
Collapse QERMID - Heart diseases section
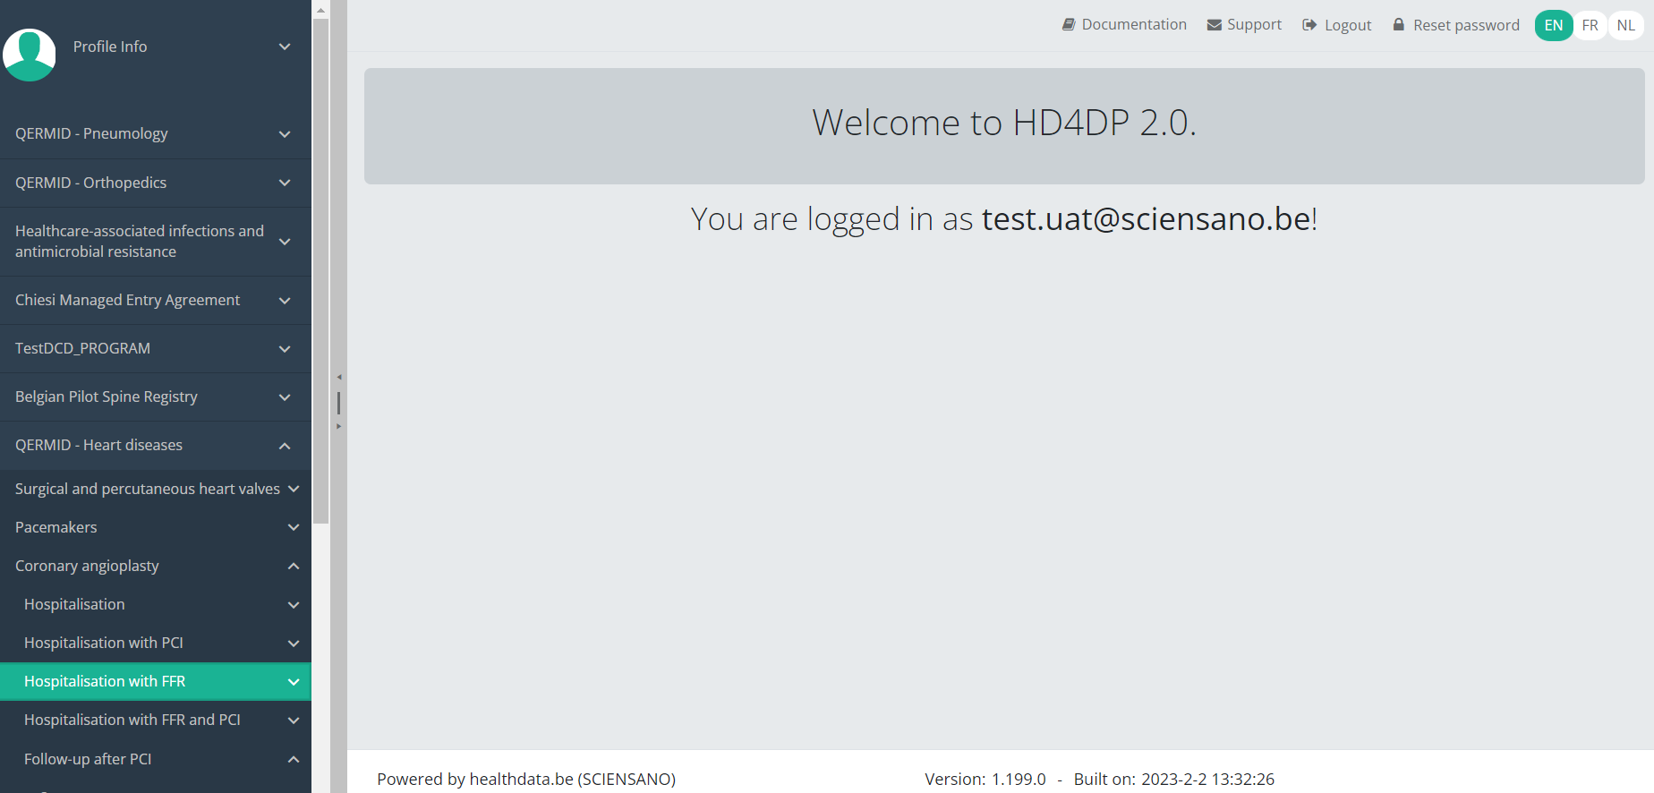(x=285, y=446)
